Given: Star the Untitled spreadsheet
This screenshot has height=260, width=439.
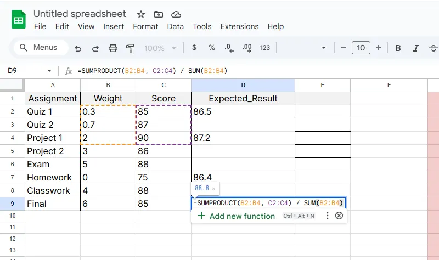Looking at the screenshot, I should tap(141, 14).
